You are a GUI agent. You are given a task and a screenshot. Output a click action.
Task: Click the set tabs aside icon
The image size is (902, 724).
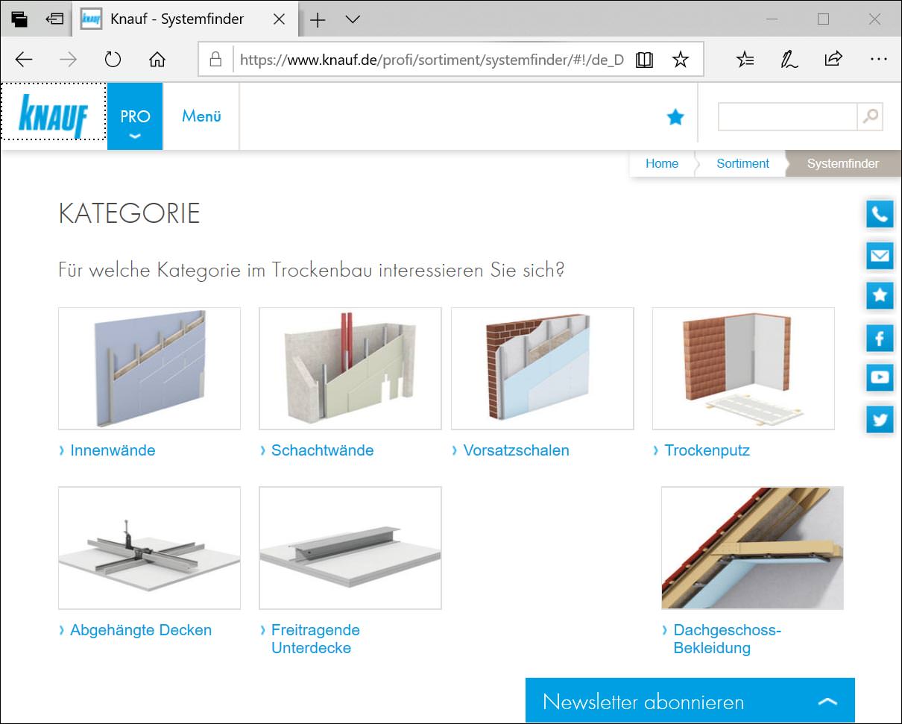click(54, 19)
